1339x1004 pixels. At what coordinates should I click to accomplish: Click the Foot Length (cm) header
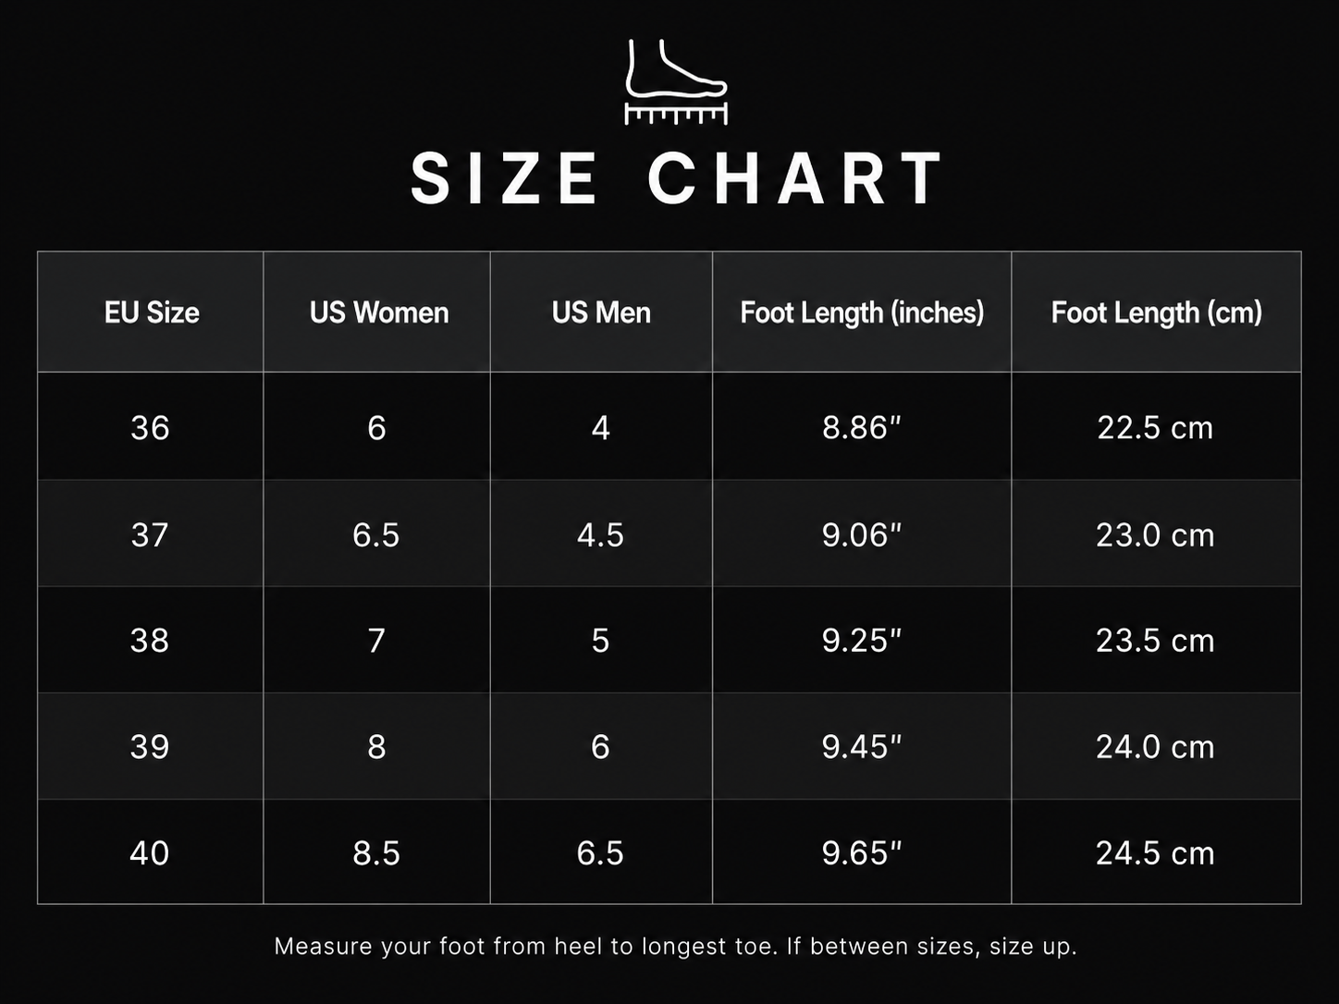click(1156, 312)
